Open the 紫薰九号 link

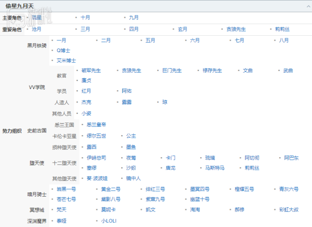(x=155, y=199)
